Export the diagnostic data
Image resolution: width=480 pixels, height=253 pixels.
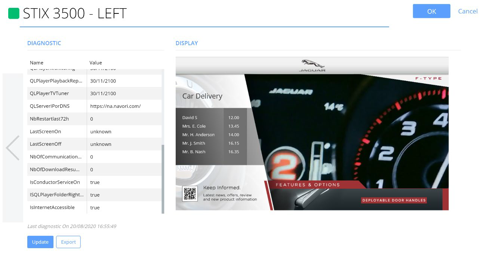[68, 242]
